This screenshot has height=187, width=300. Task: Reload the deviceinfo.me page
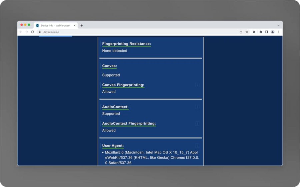coord(32,32)
